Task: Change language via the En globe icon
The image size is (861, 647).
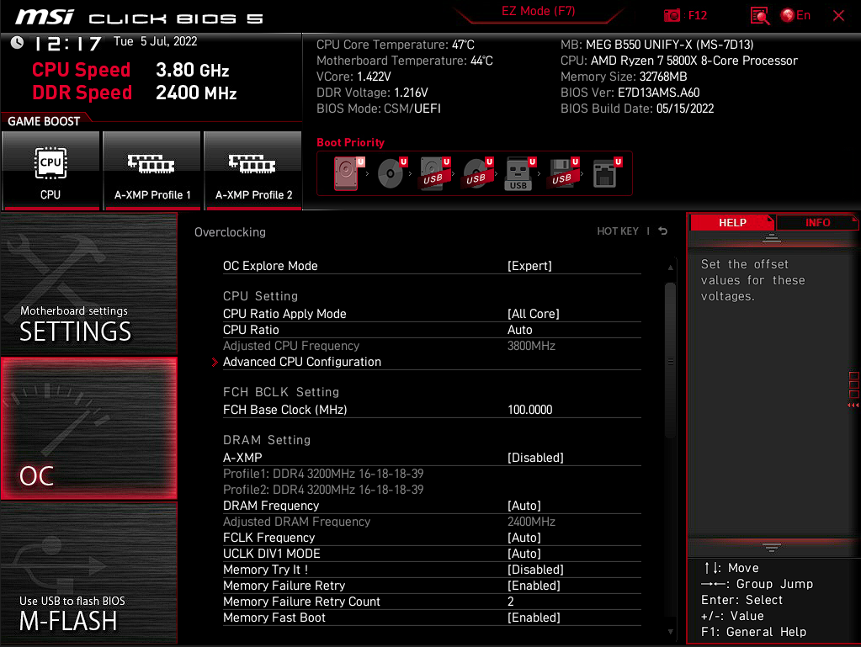Action: [795, 15]
